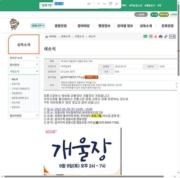The width and height of the screenshot is (180, 178).
Task: Click the find bar previous match arrow
Action: pos(98,4)
